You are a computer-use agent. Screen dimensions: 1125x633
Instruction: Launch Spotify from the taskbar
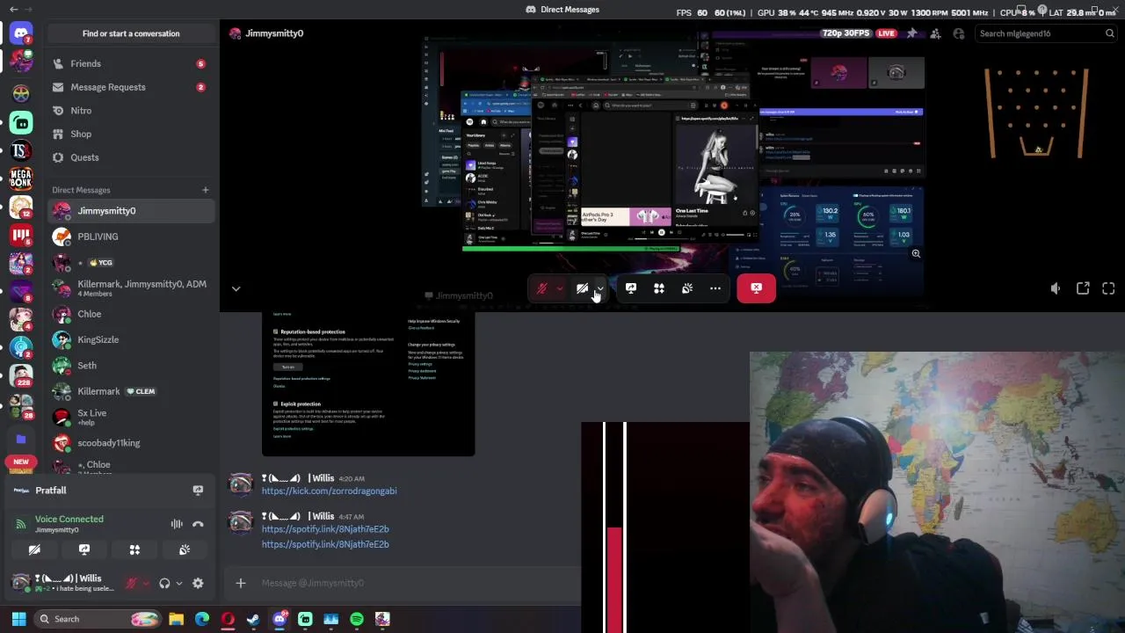(x=356, y=619)
